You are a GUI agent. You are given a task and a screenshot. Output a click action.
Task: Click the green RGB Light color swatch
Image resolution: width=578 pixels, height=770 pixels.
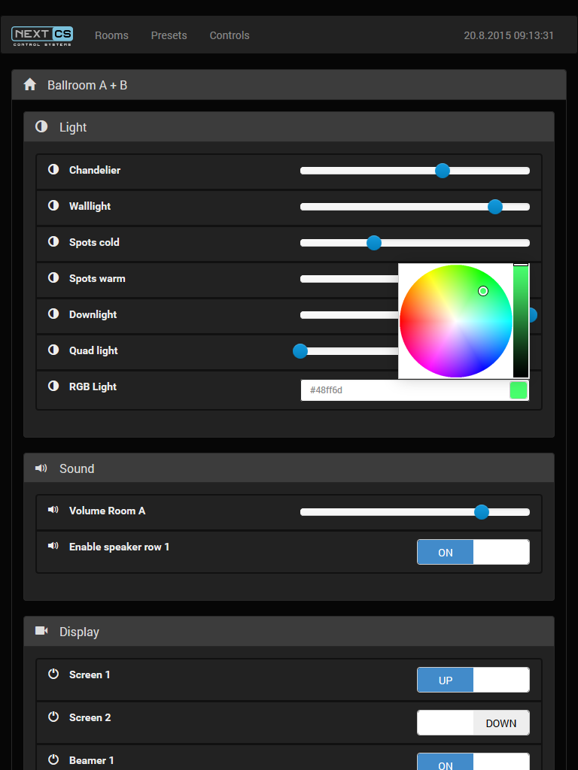tap(519, 390)
